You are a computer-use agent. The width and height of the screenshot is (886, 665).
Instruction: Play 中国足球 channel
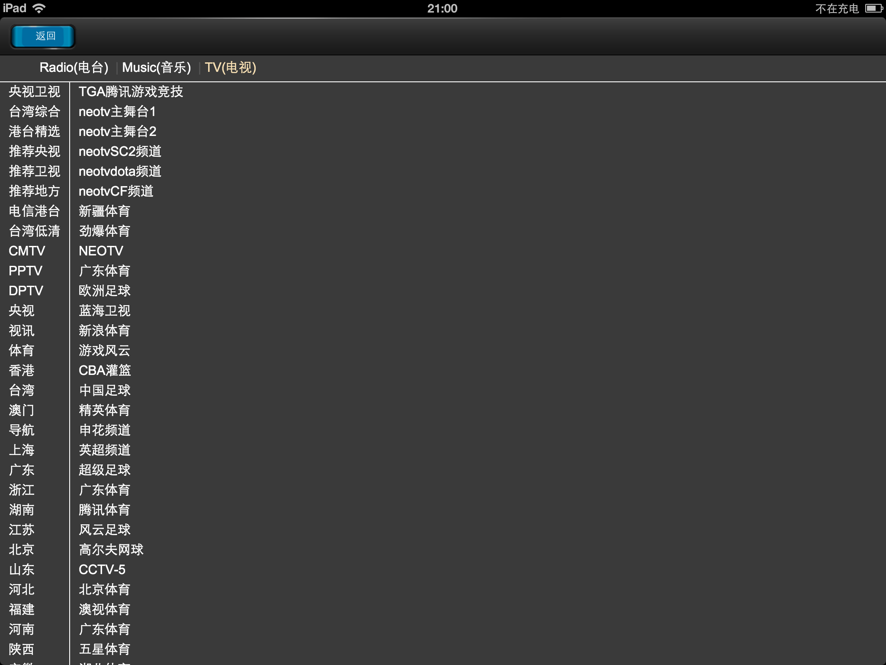[105, 391]
